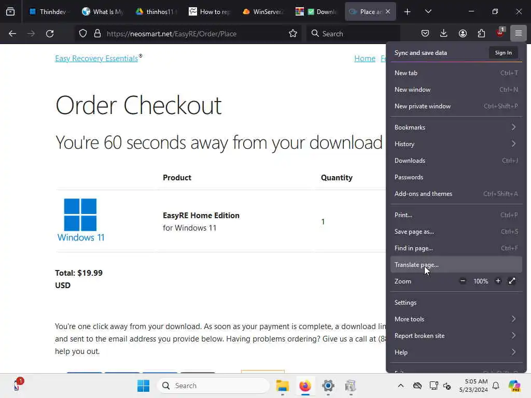Click Sync and save data label
This screenshot has height=398, width=531.
point(421,53)
